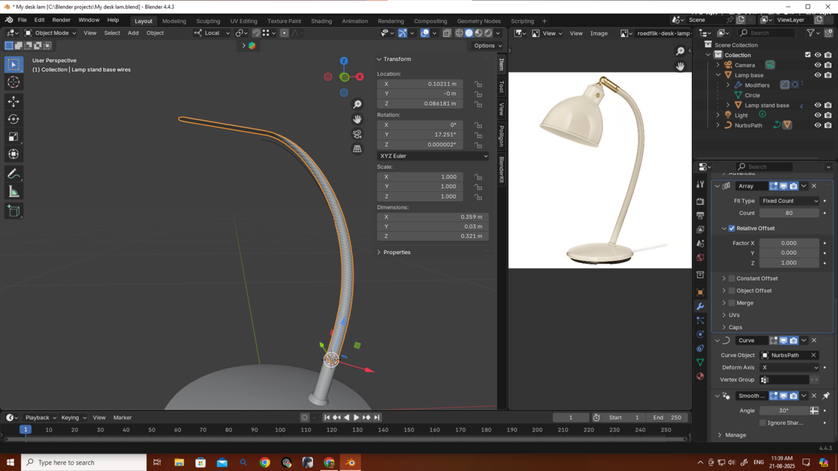Image resolution: width=838 pixels, height=471 pixels.
Task: Open the Render menu
Action: pyautogui.click(x=61, y=20)
